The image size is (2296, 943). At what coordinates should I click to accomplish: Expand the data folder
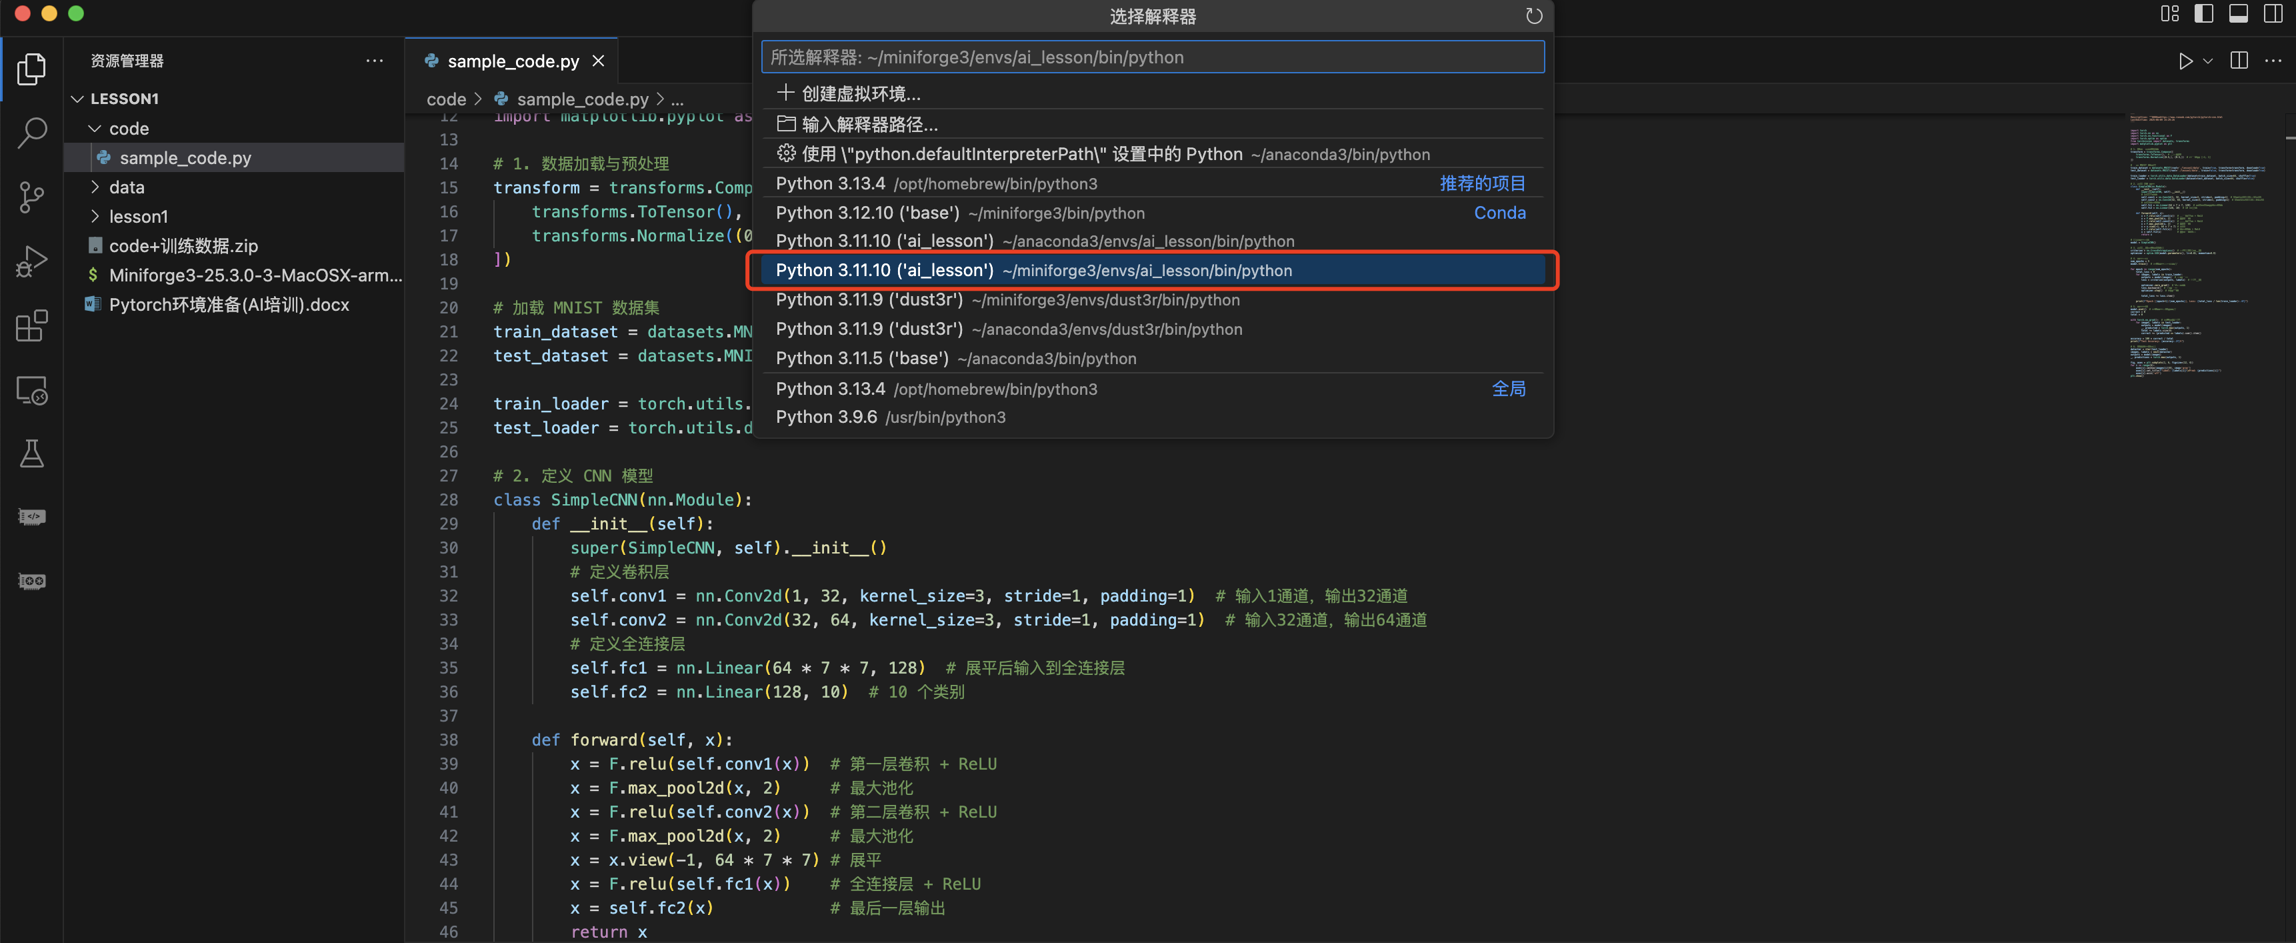click(x=127, y=187)
